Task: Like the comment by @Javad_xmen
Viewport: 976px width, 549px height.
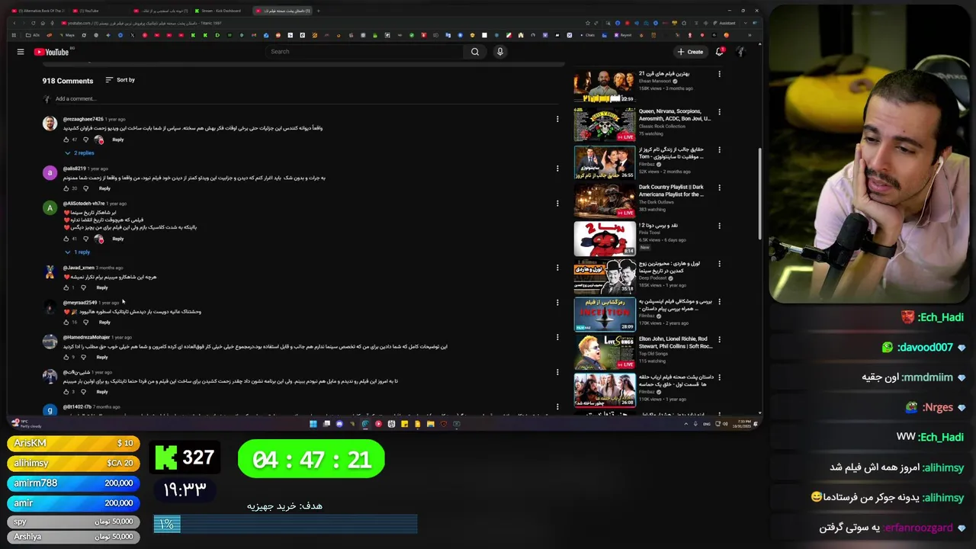Action: [66, 287]
